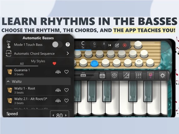Open the settings gear icon

162,75
